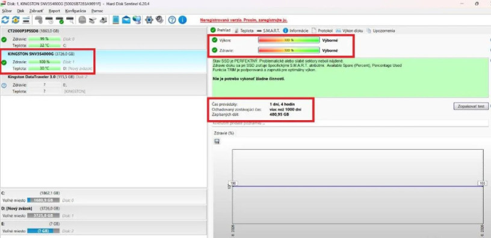This screenshot has width=491, height=238.
Task: Switch to the Prehľad tab
Action: [x=220, y=30]
